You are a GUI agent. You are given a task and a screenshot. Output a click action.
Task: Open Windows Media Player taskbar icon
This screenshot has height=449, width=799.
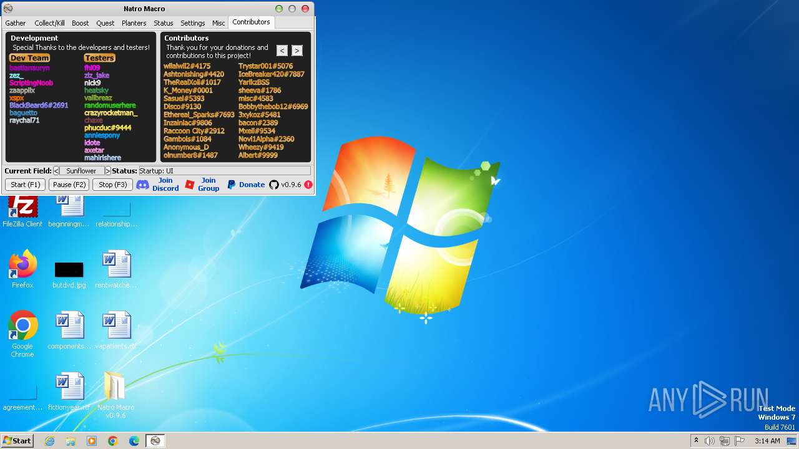(x=92, y=441)
